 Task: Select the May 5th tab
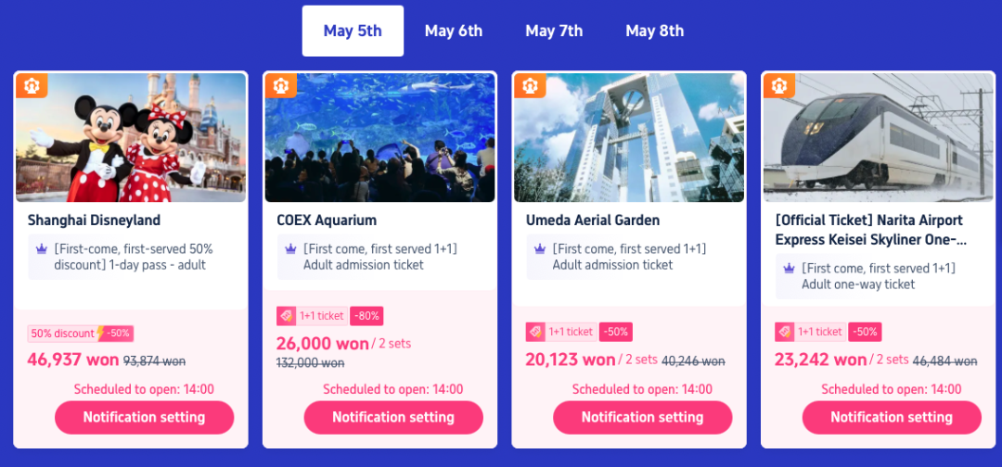[x=353, y=31]
